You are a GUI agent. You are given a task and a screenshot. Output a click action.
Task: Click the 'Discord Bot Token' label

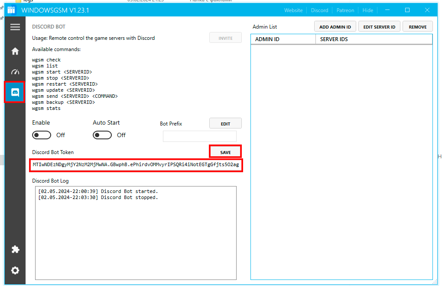pos(53,152)
